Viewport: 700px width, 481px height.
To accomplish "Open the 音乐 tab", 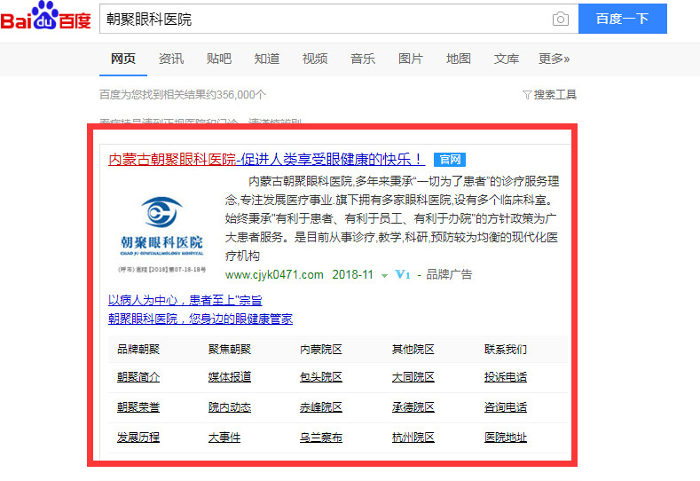I will click(363, 59).
